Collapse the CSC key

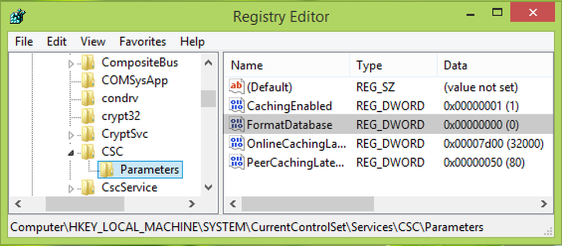(x=71, y=153)
